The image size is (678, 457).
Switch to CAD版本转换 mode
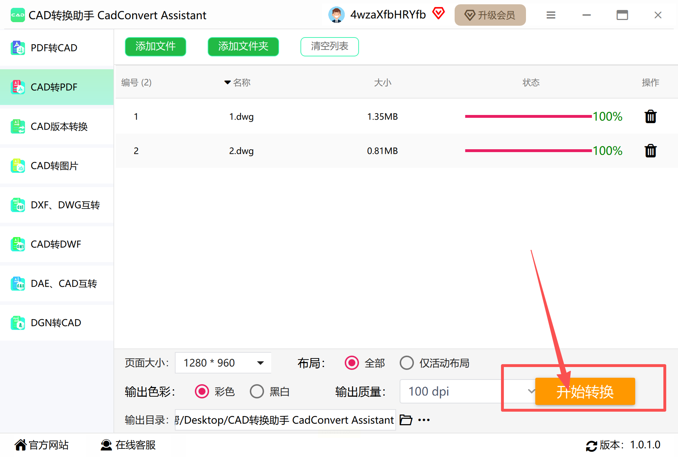pyautogui.click(x=57, y=126)
